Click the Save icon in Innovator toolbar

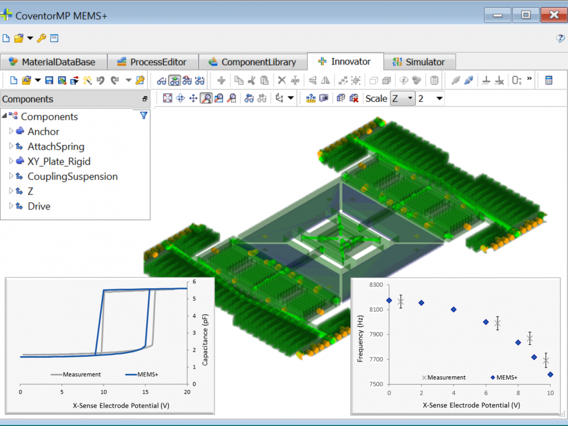[49, 80]
